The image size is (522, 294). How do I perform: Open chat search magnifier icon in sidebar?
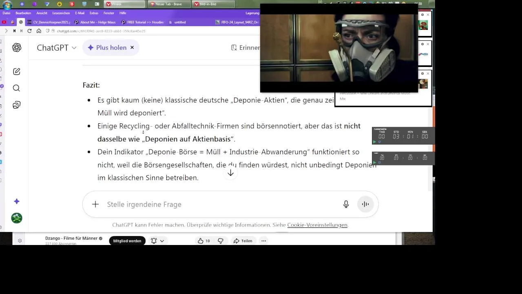click(16, 88)
